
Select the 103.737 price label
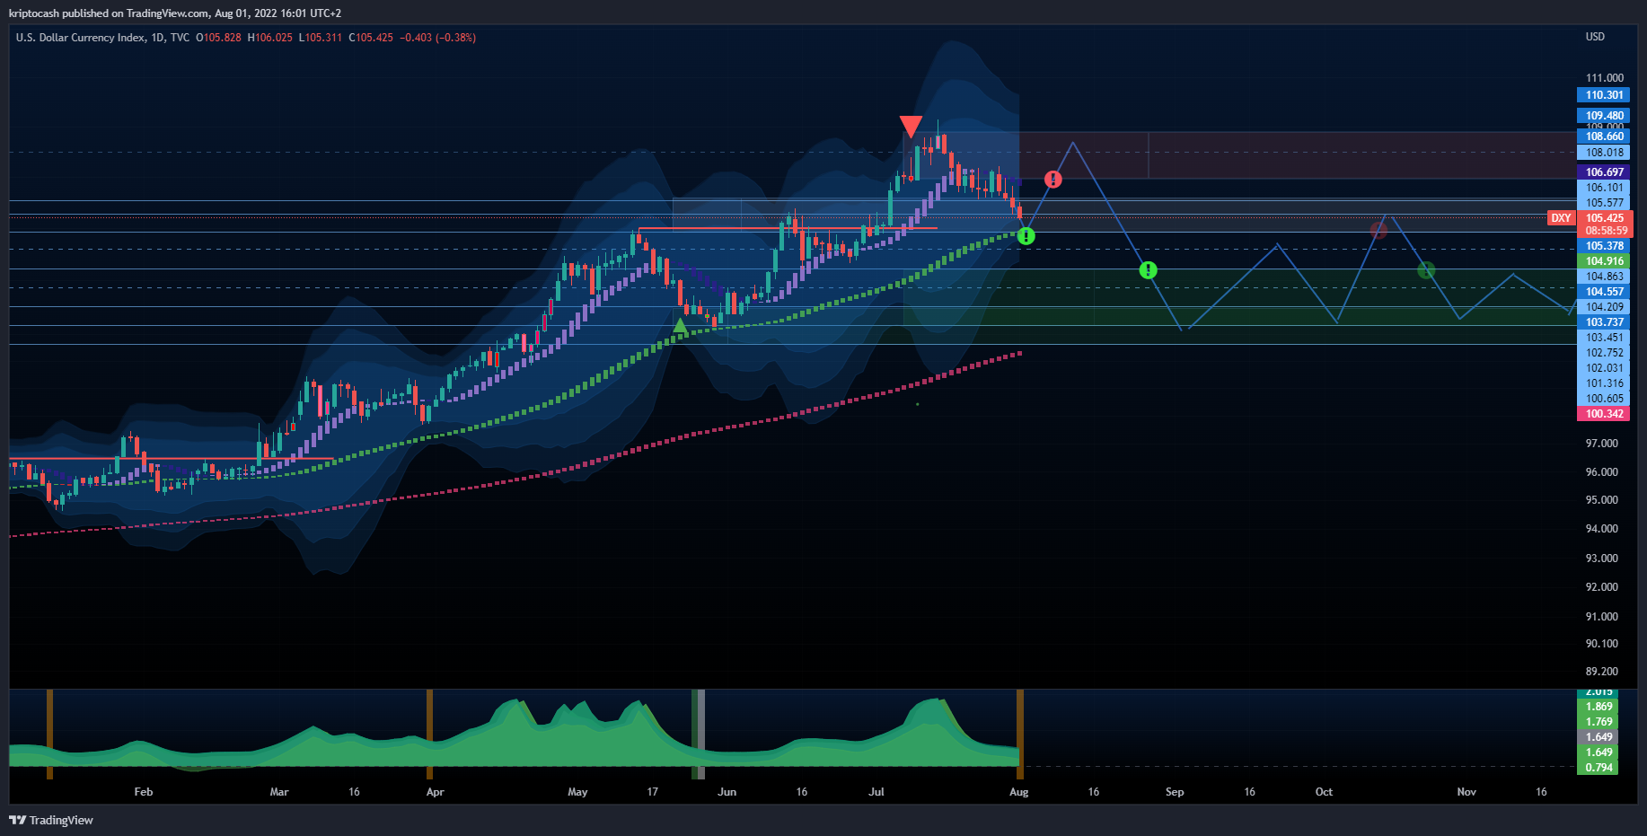pyautogui.click(x=1604, y=322)
